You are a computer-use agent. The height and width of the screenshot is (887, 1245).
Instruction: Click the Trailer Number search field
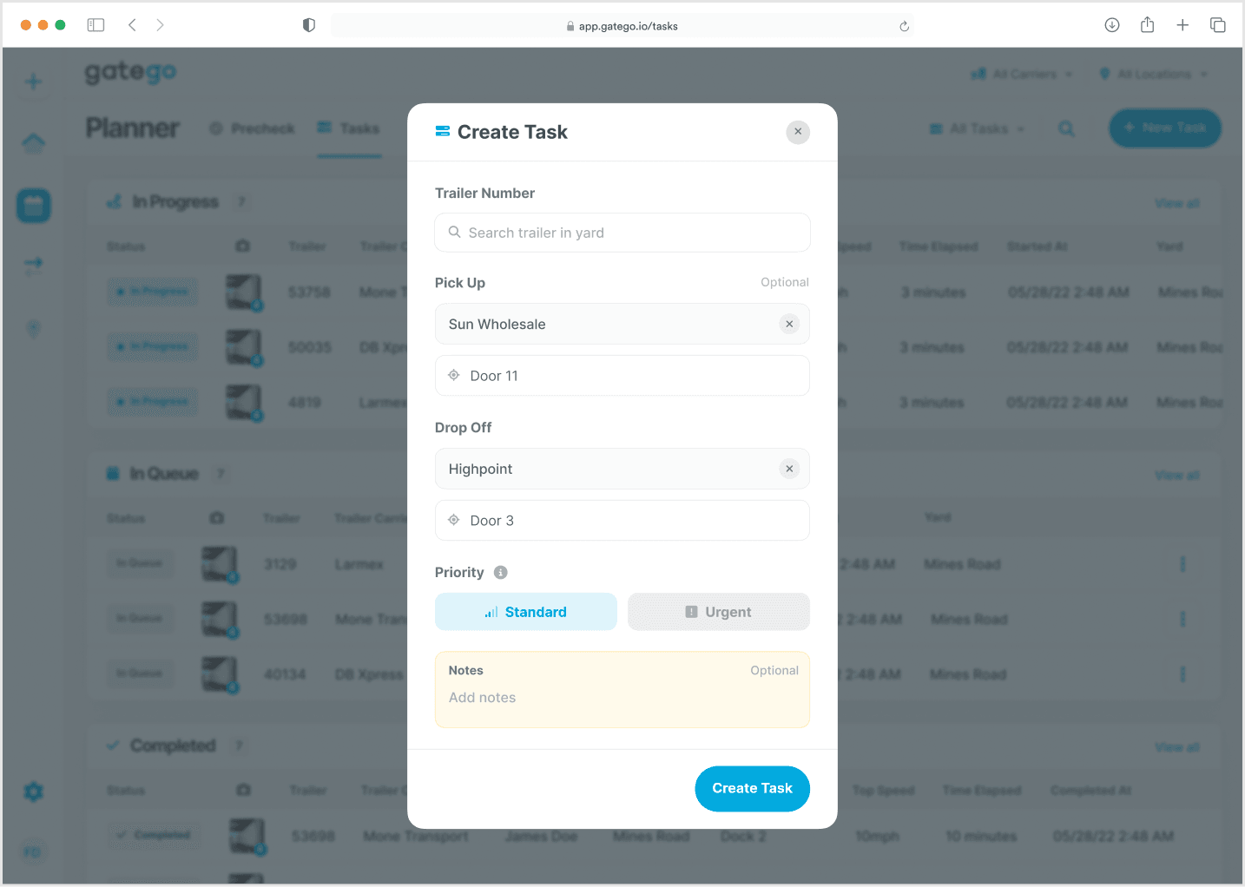622,233
